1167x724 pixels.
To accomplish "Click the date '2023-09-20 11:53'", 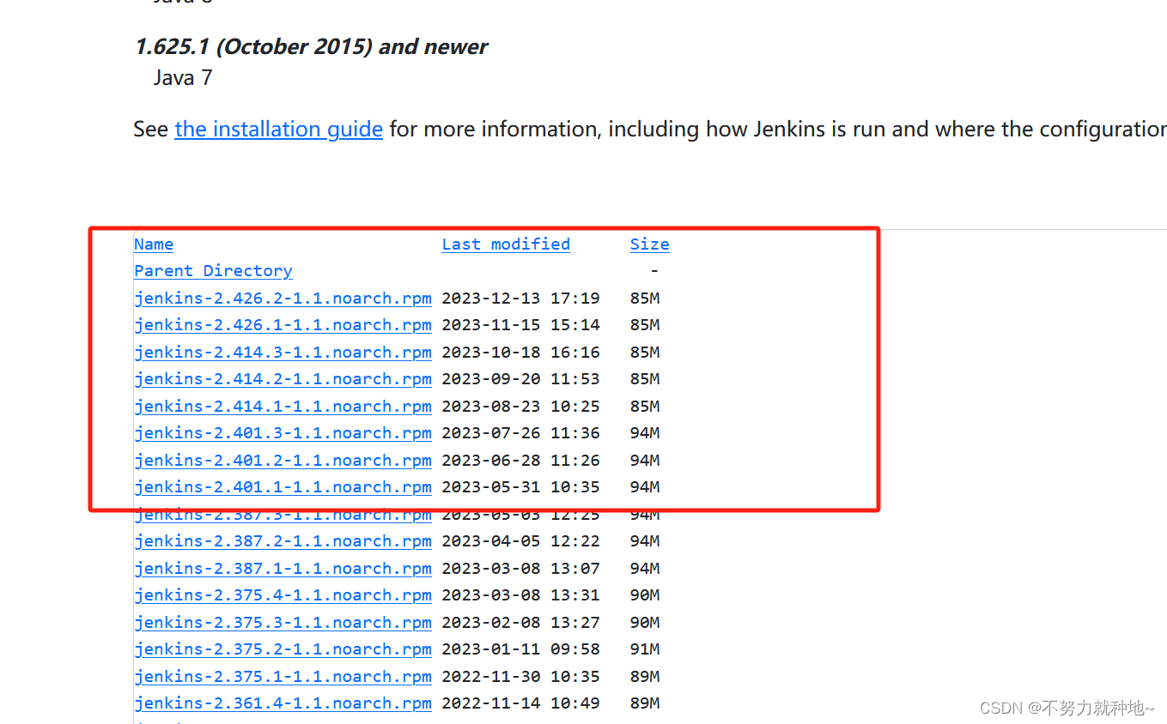I will pyautogui.click(x=520, y=379).
